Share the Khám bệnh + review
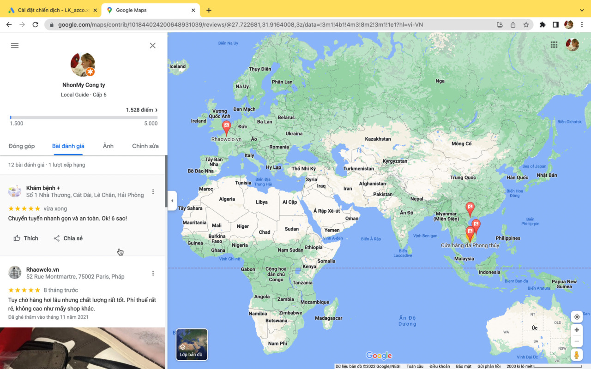This screenshot has width=591, height=369. point(68,238)
